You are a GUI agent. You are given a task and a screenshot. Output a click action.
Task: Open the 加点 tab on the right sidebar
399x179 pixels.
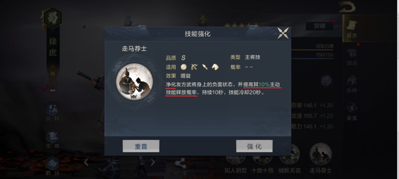[352, 57]
